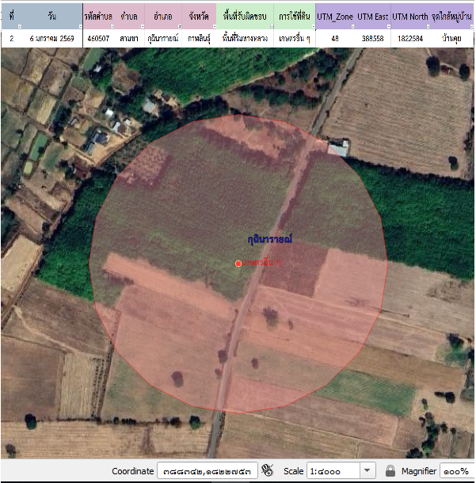Click the จังหวัด column header
The image size is (476, 483).
pos(198,16)
